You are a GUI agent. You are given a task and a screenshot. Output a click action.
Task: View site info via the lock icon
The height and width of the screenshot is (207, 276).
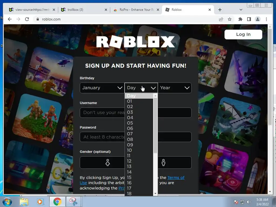37,19
